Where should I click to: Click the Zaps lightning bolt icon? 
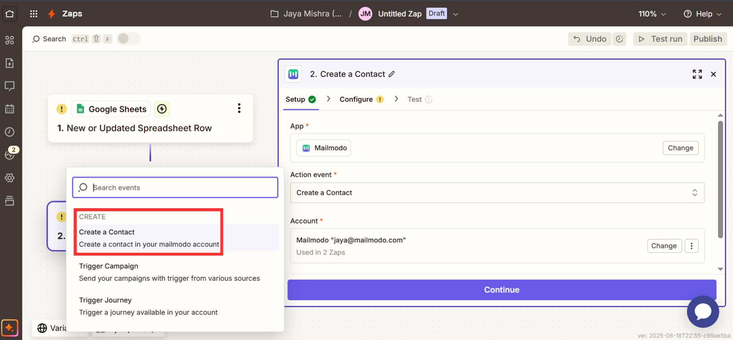[x=52, y=14]
